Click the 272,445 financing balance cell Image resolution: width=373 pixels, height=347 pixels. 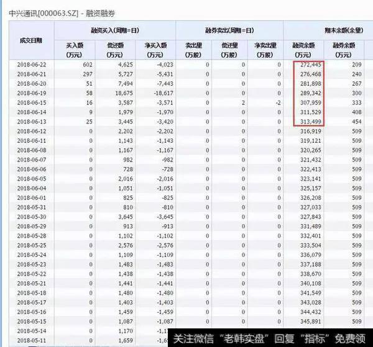pyautogui.click(x=311, y=65)
